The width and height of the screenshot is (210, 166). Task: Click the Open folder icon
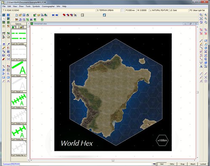[20, 15]
